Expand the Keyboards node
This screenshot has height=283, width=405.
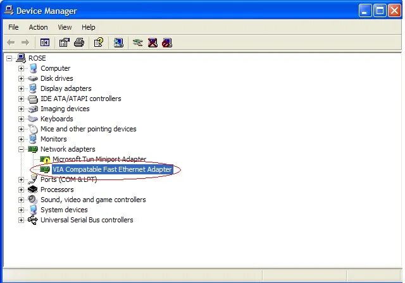(x=21, y=119)
